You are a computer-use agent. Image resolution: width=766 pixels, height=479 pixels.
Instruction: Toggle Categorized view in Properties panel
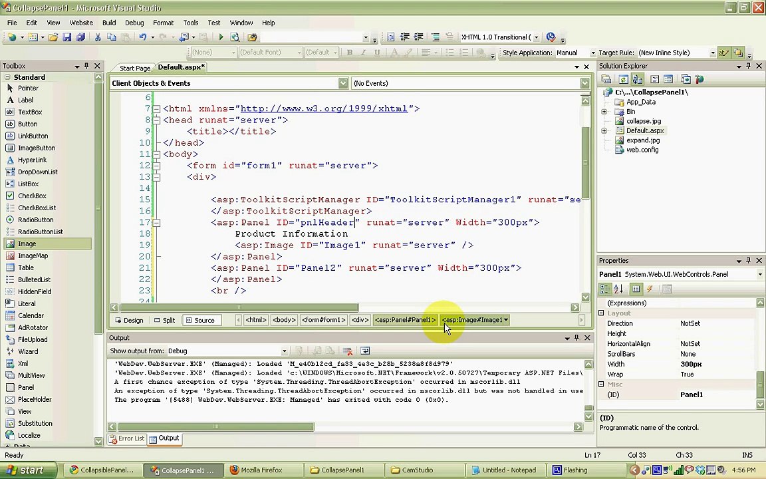(605, 289)
